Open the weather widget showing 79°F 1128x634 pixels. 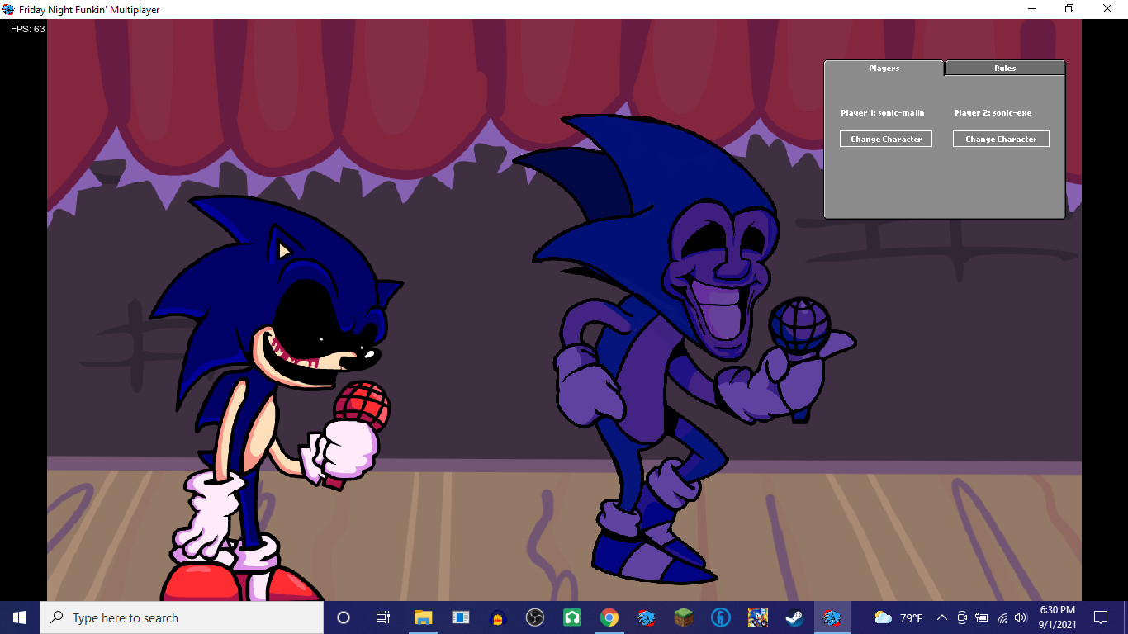(x=898, y=617)
